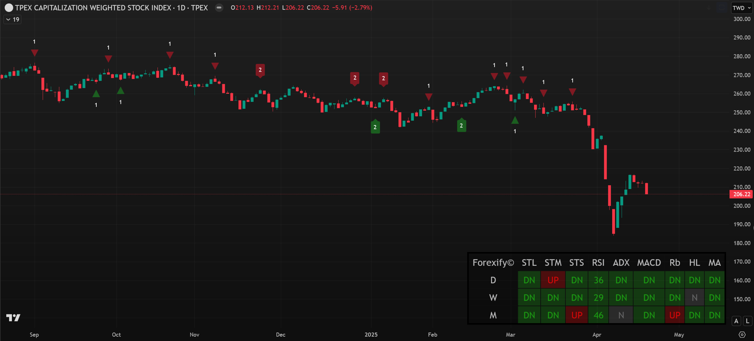Click the gray N cell in monthly ADX

coord(621,315)
